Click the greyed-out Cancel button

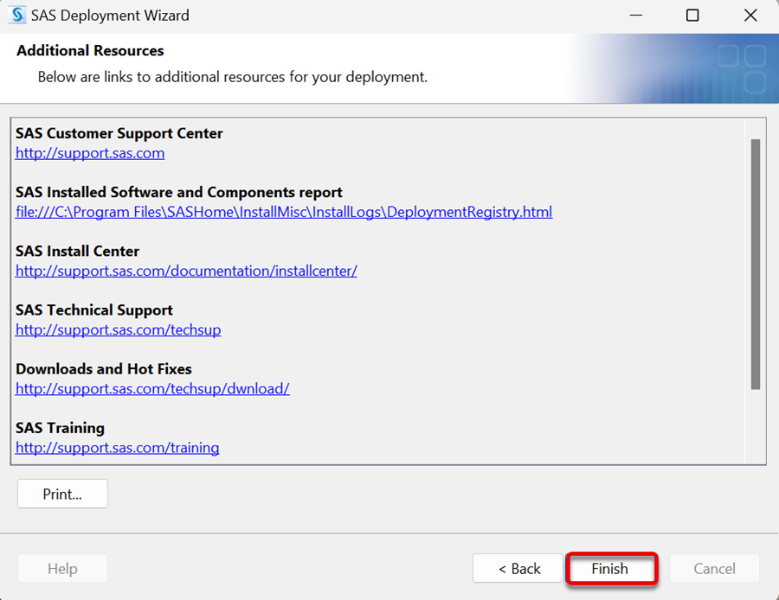click(714, 568)
